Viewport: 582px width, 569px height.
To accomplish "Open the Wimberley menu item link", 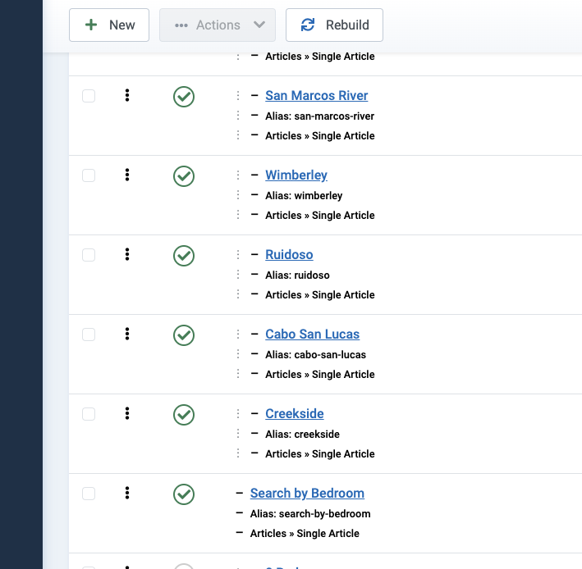I will 296,175.
